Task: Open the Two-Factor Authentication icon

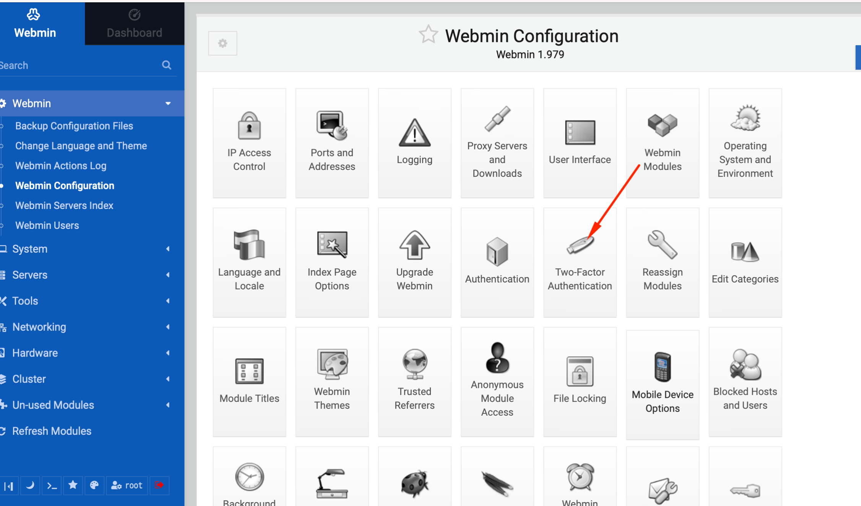Action: (x=580, y=245)
